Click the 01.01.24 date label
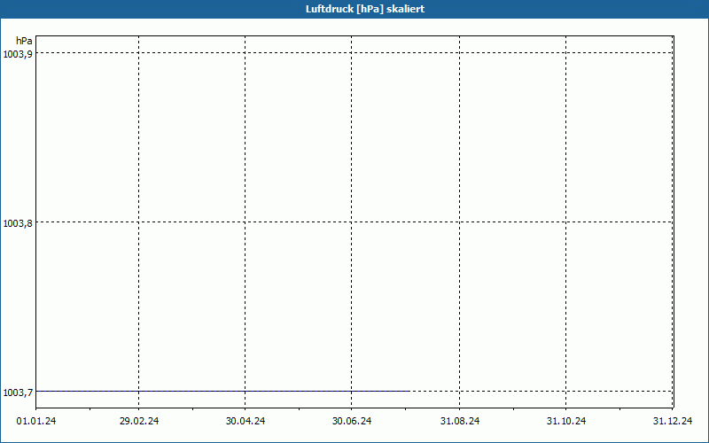This screenshot has width=709, height=443. 36,421
